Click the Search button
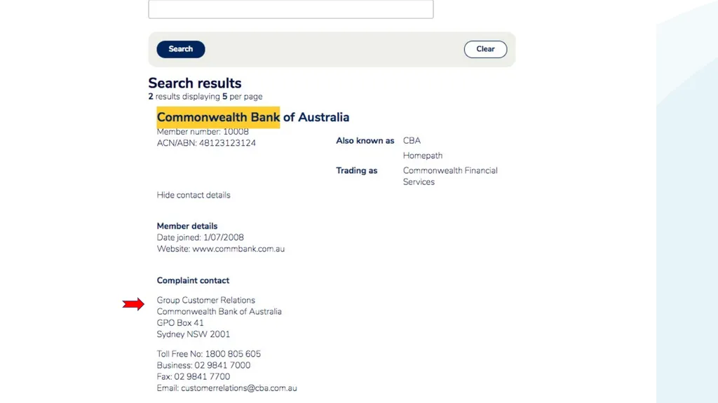The width and height of the screenshot is (718, 403). point(180,49)
